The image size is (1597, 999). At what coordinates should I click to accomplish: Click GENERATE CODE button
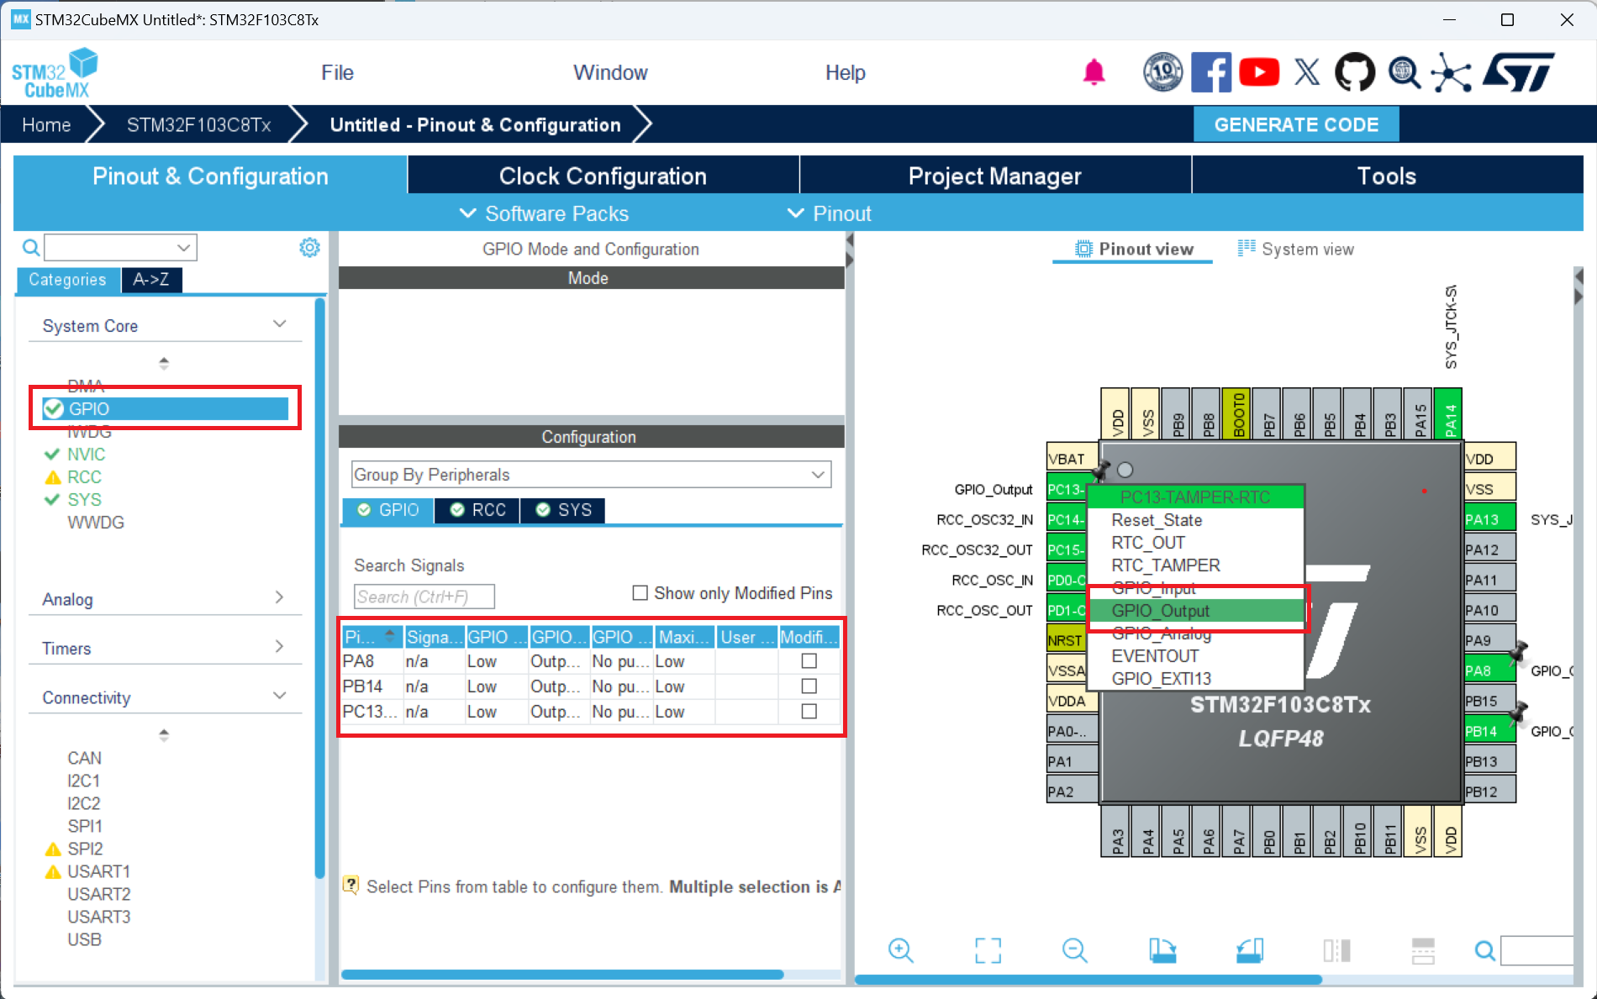click(1296, 124)
